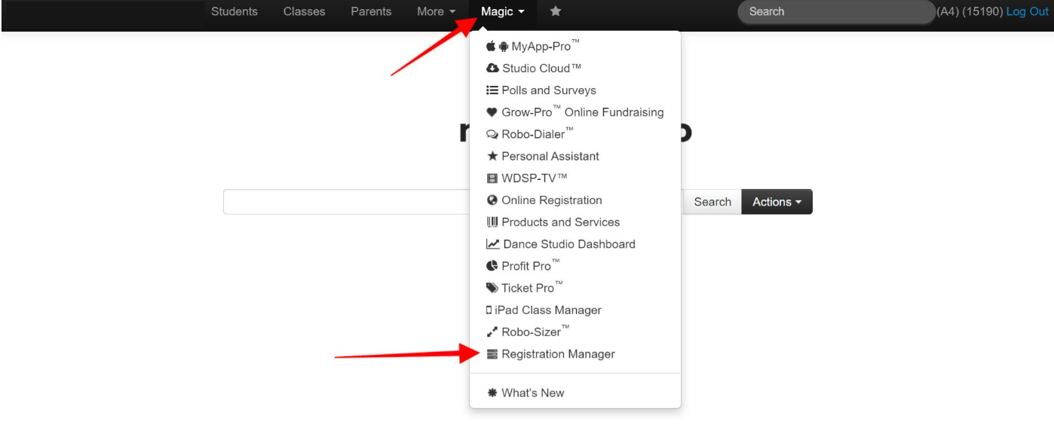Click the globe icon beside Online Registration
The image size is (1054, 440).
tap(492, 200)
